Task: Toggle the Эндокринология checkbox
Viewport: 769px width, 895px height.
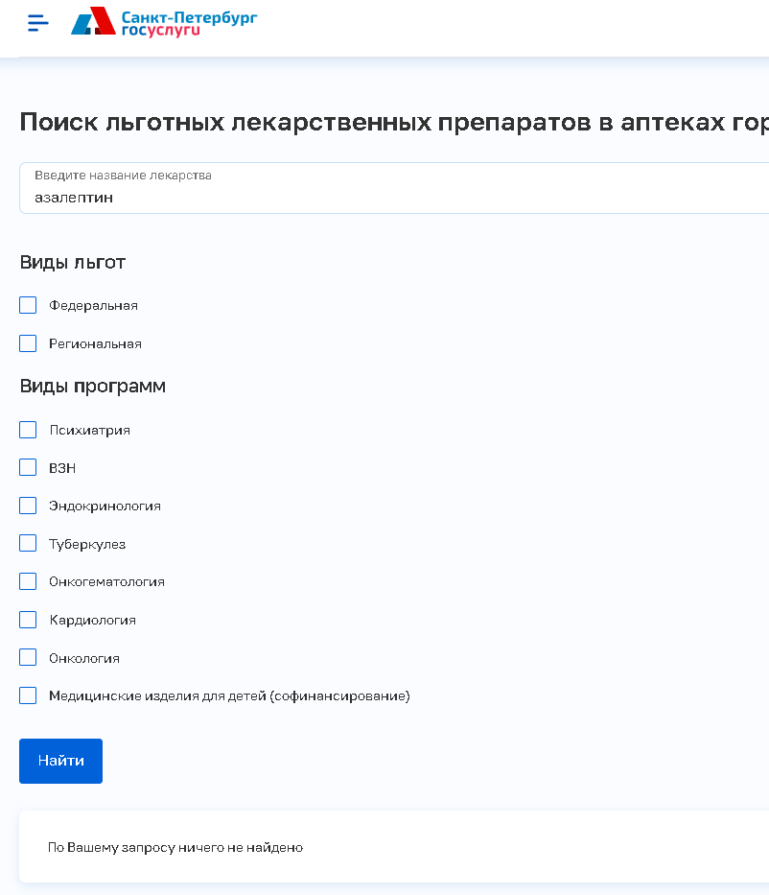Action: pos(28,506)
